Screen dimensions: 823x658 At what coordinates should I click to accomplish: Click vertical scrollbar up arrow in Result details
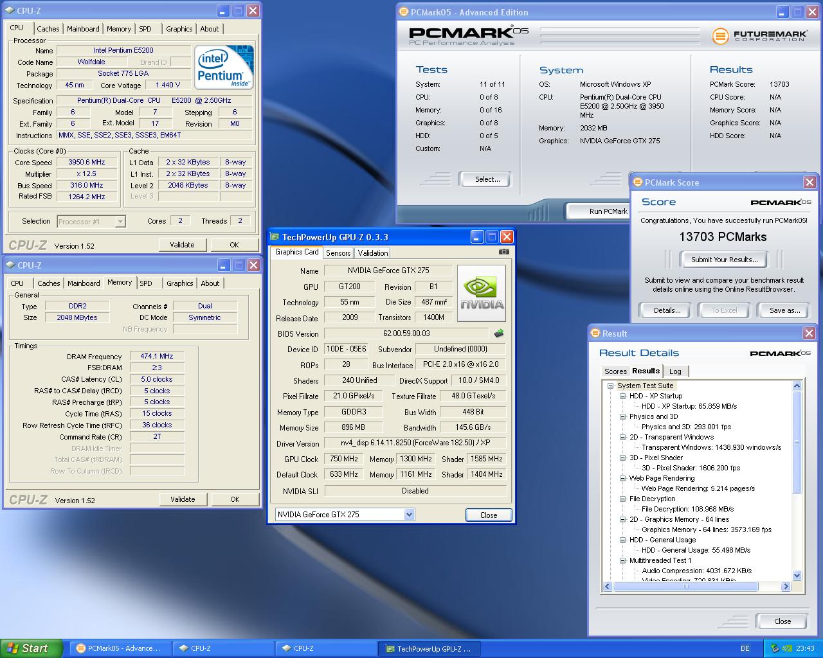(x=797, y=386)
